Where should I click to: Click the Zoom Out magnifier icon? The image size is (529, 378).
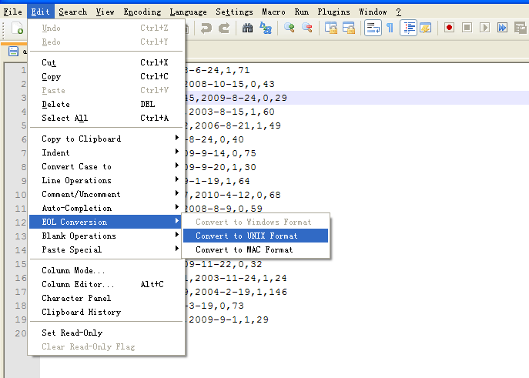pos(307,28)
